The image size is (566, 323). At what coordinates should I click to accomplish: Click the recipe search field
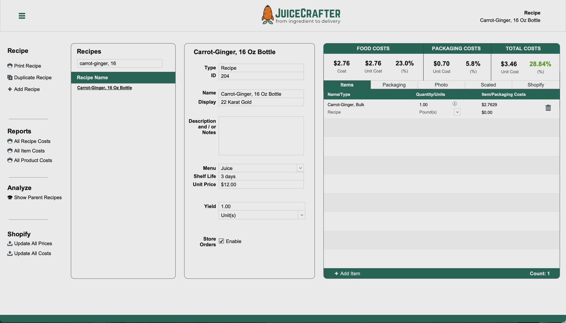coord(120,63)
